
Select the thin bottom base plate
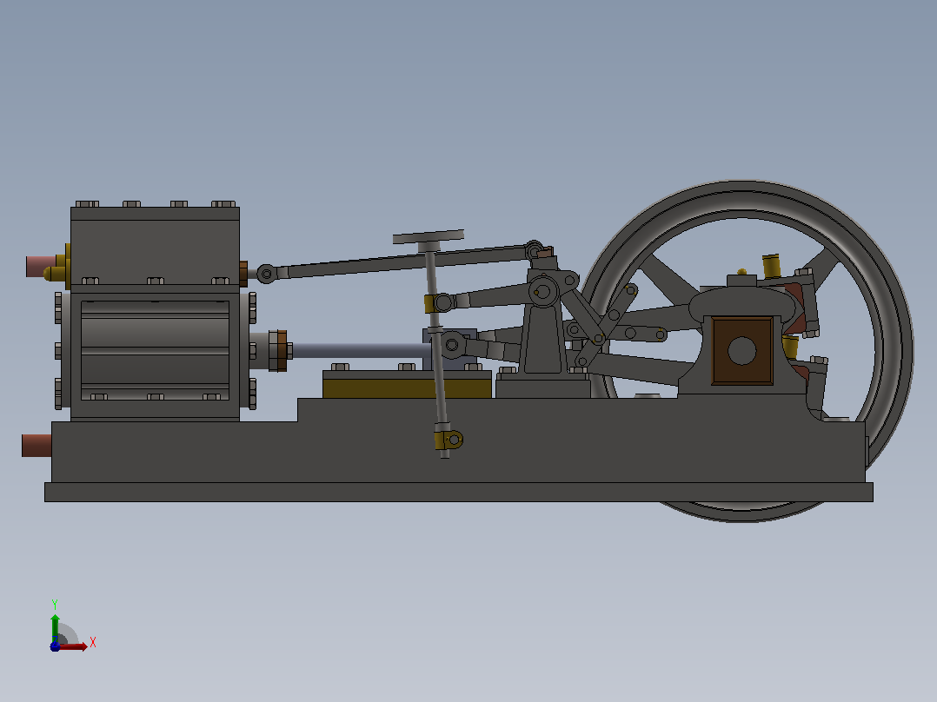(459, 493)
